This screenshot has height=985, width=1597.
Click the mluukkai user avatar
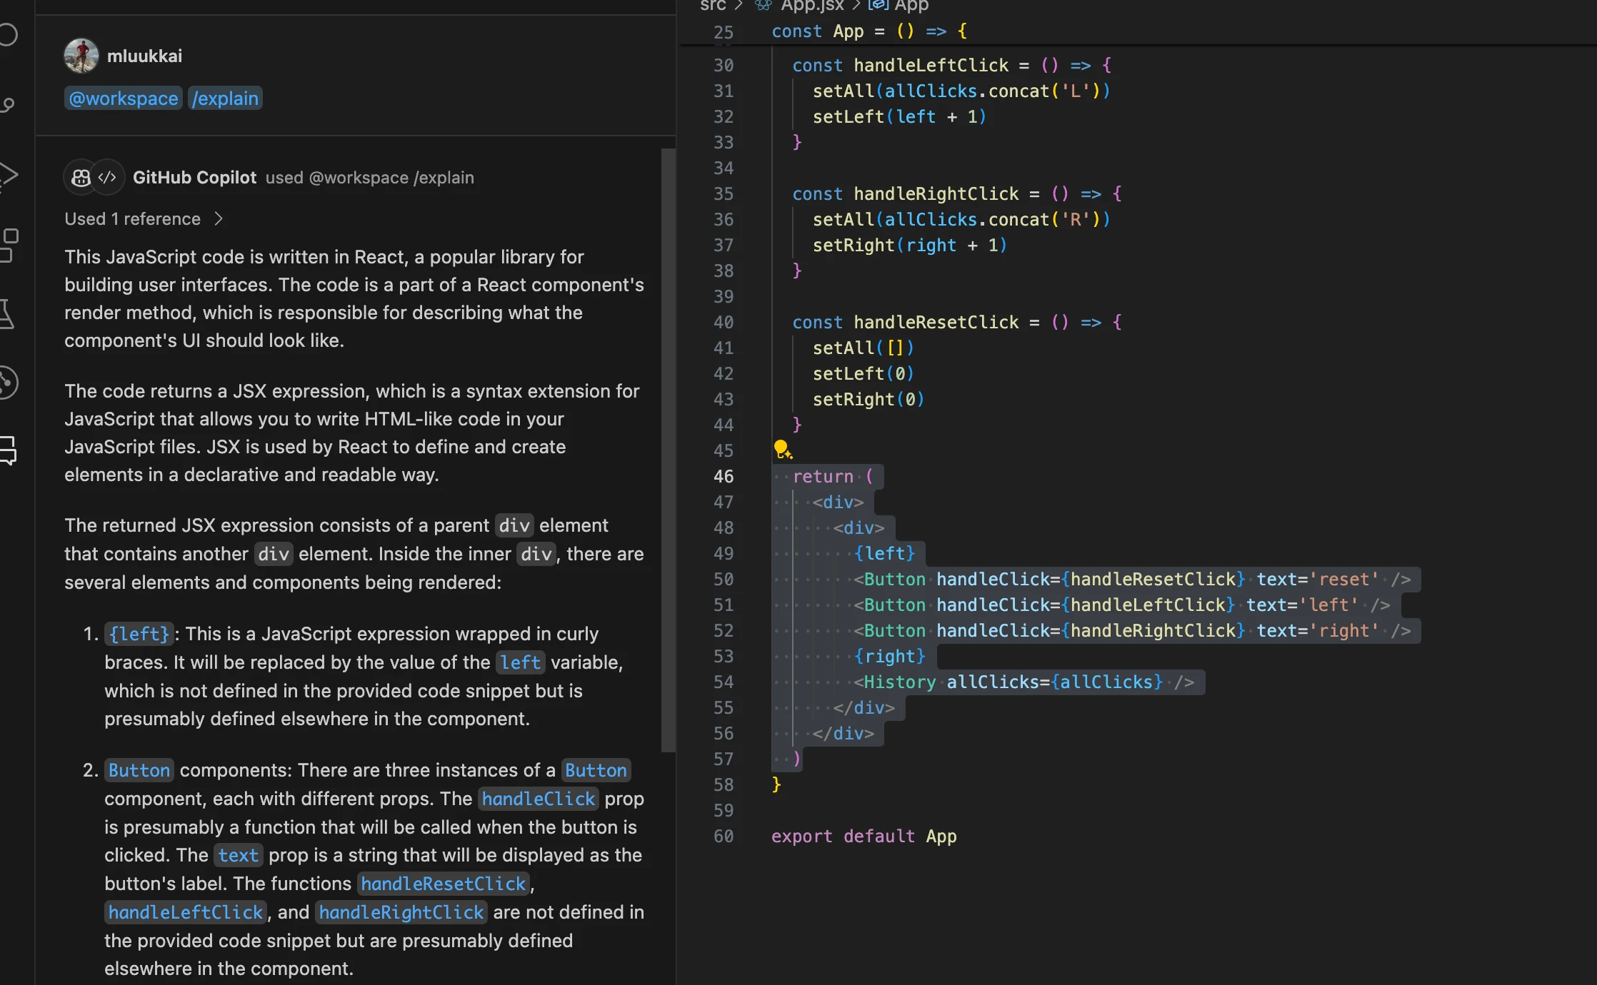[81, 56]
